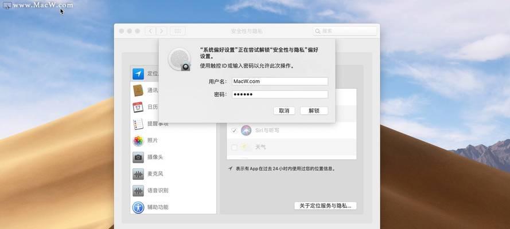Click the 天气 label in app list
510x229 pixels.
click(x=260, y=147)
